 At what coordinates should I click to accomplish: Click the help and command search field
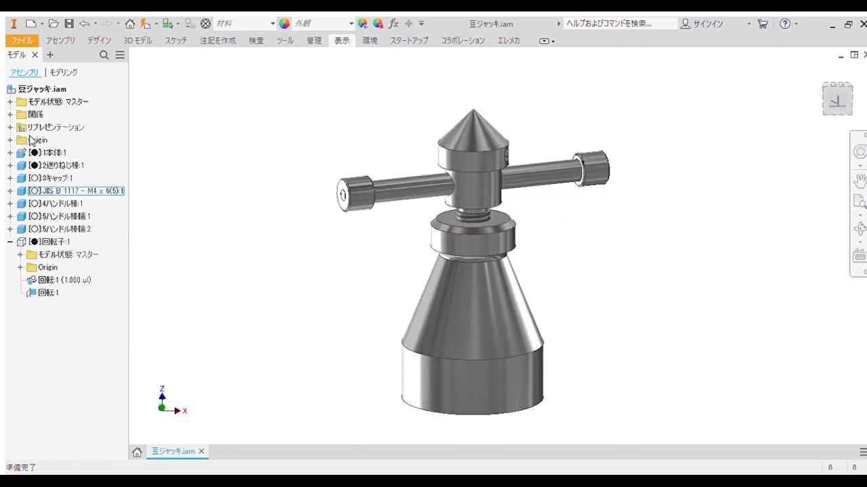pos(620,24)
